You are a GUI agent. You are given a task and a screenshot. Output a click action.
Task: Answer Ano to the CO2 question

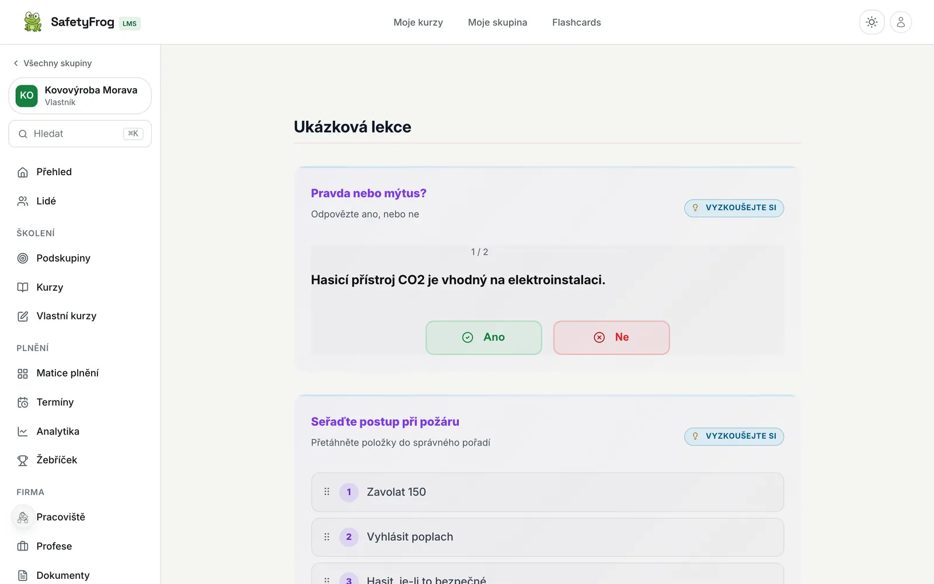[483, 338]
